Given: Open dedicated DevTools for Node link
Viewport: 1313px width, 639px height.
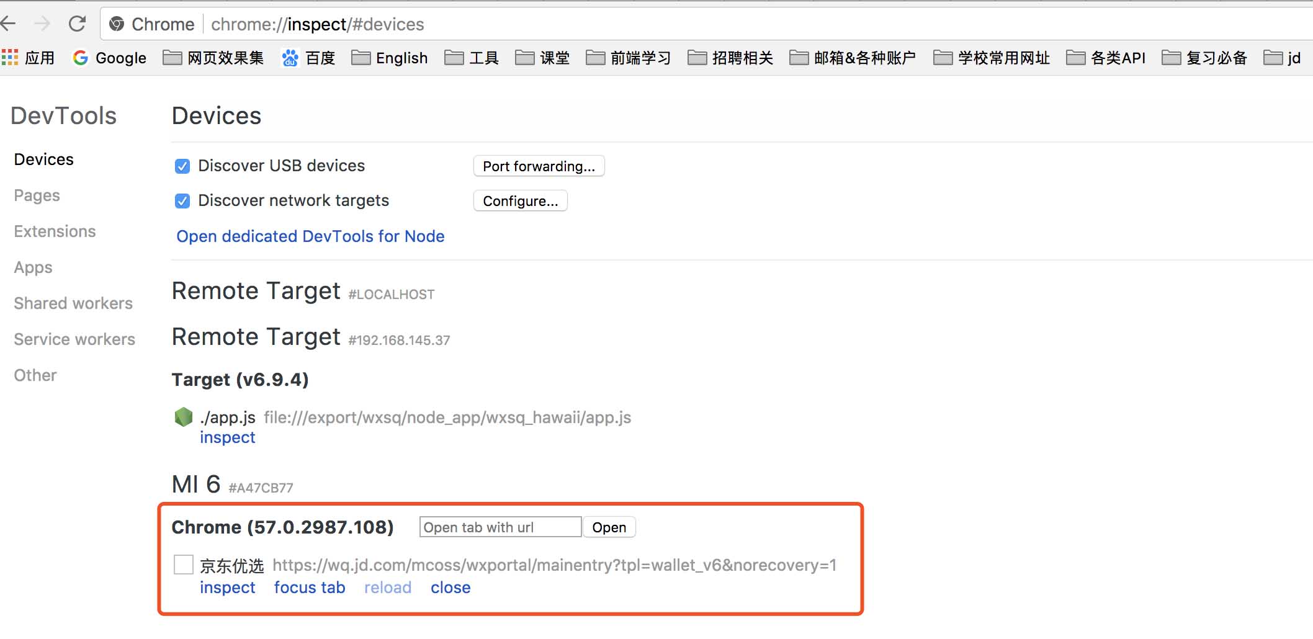Looking at the screenshot, I should pyautogui.click(x=310, y=236).
